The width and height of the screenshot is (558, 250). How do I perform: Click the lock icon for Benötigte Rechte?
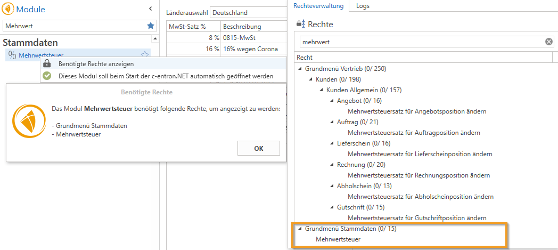(47, 64)
